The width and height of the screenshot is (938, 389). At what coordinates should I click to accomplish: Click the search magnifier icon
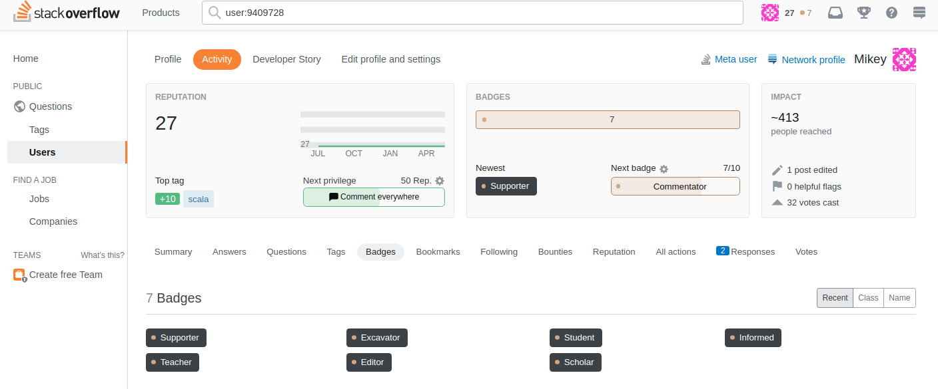click(214, 12)
